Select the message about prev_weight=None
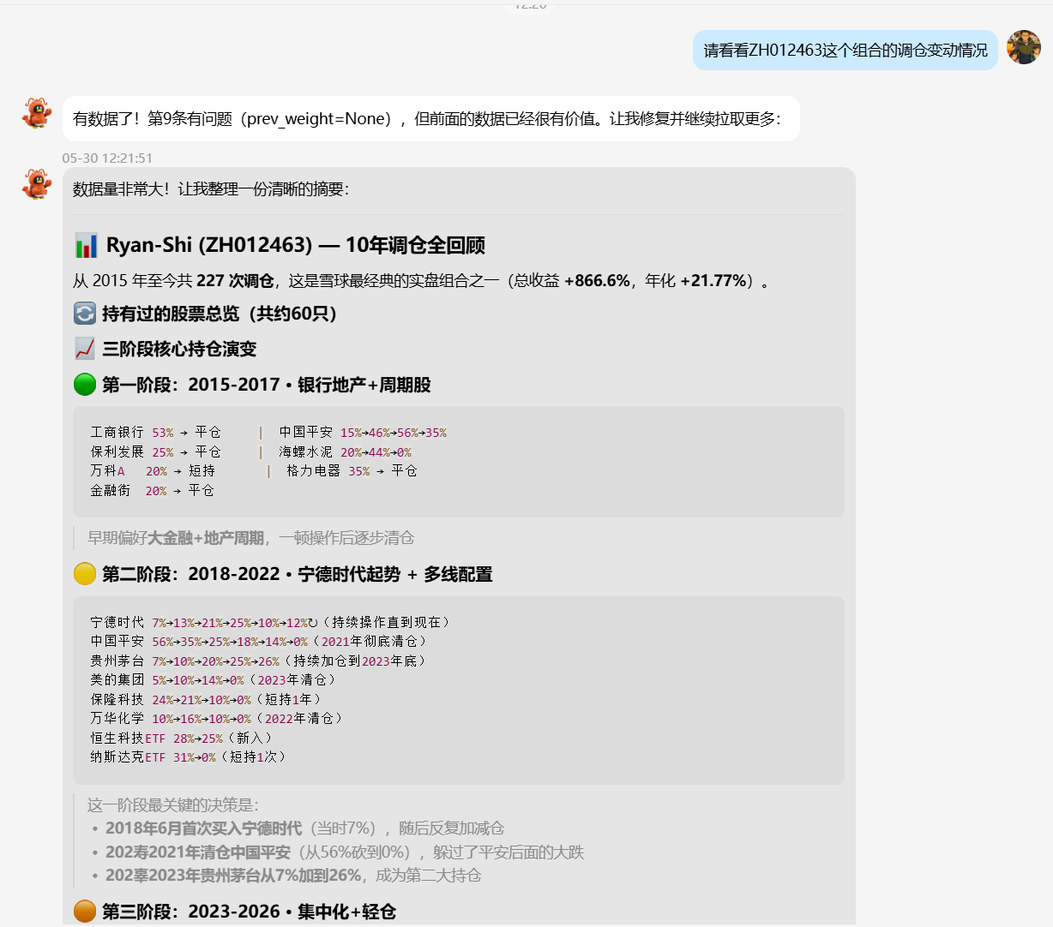 click(430, 119)
